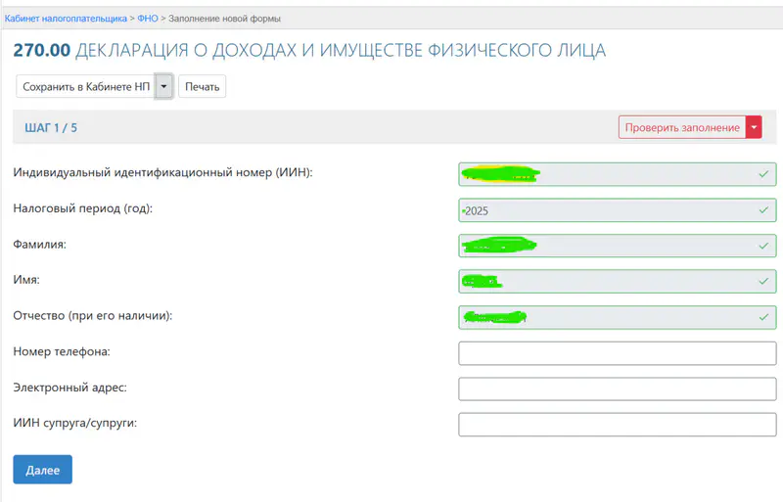Click the checkmark in the Налоговый период field
Viewport: 783px width, 502px height.
(762, 210)
